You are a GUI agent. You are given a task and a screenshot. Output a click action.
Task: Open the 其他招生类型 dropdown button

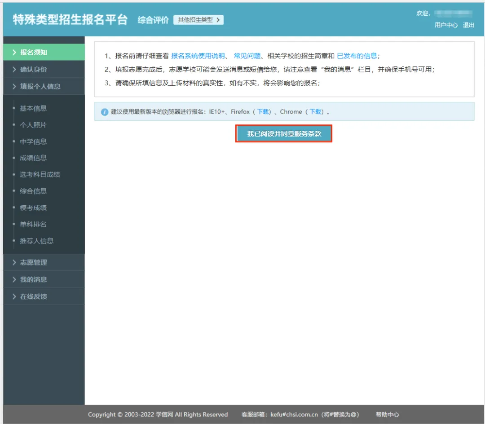point(198,20)
